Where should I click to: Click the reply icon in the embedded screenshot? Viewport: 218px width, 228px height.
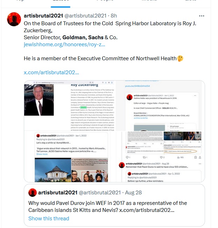(127, 157)
